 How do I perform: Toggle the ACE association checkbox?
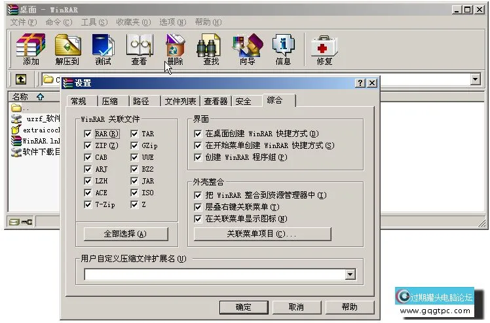pyautogui.click(x=88, y=193)
